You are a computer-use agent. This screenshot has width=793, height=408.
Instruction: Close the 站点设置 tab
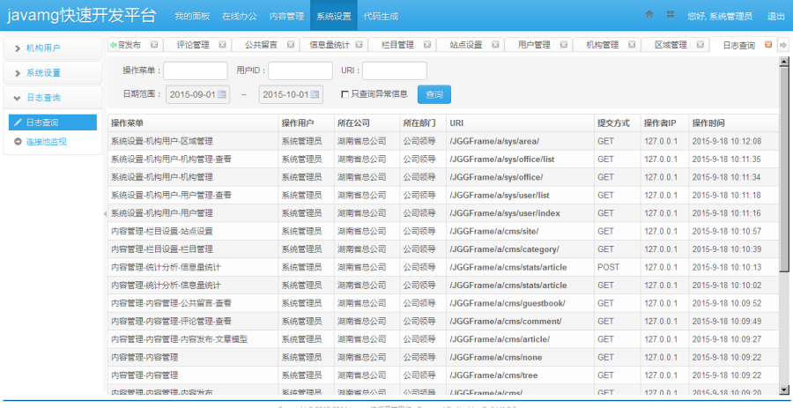495,44
